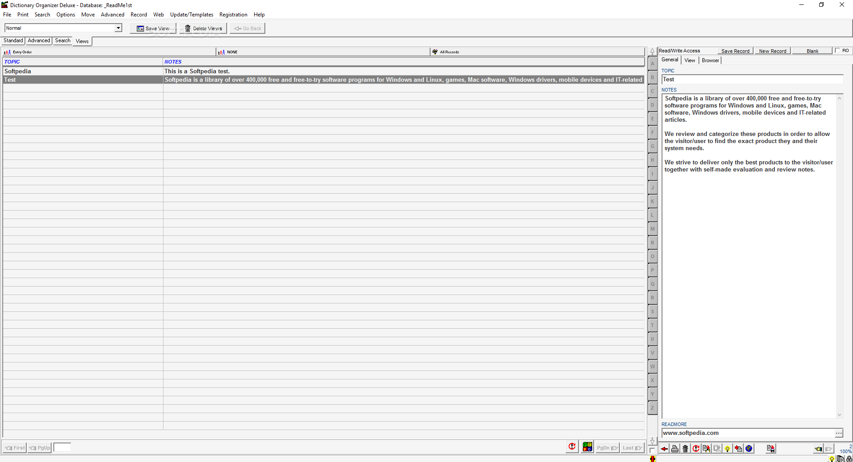Click the NOTES scrollbar up arrow
The image size is (853, 462).
[x=839, y=98]
